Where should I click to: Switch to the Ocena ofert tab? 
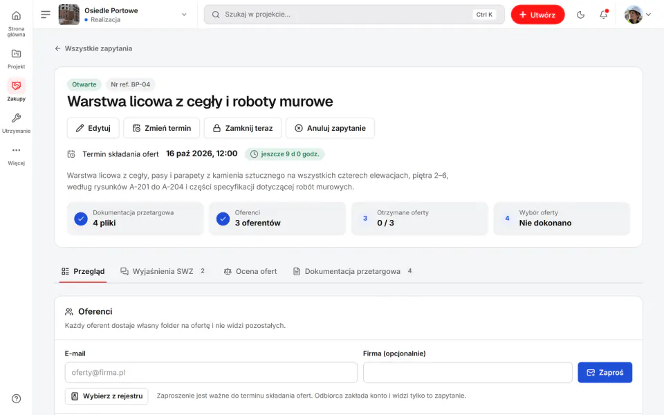pyautogui.click(x=250, y=271)
